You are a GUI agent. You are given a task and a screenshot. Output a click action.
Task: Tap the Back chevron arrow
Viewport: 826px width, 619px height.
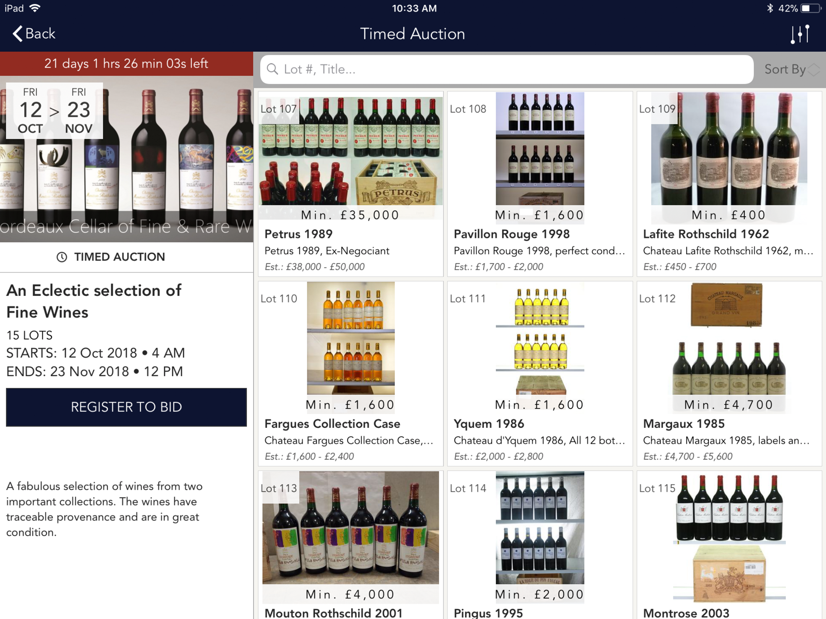17,34
